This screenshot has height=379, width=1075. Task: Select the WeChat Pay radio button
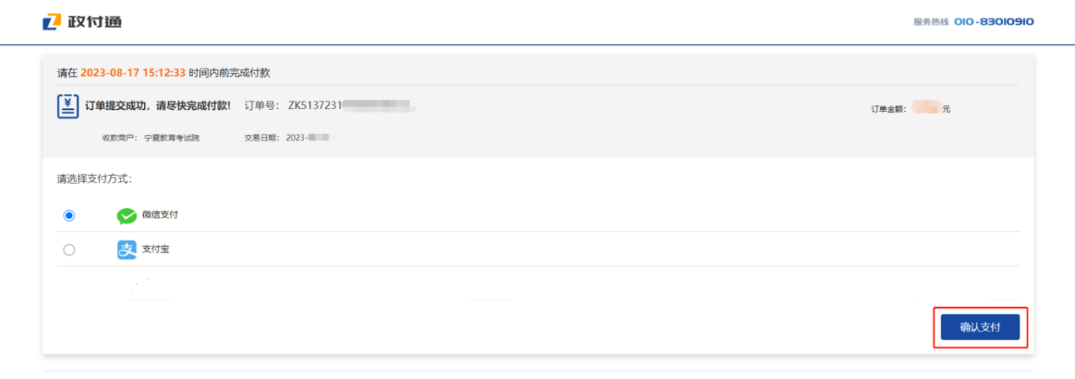(x=69, y=216)
